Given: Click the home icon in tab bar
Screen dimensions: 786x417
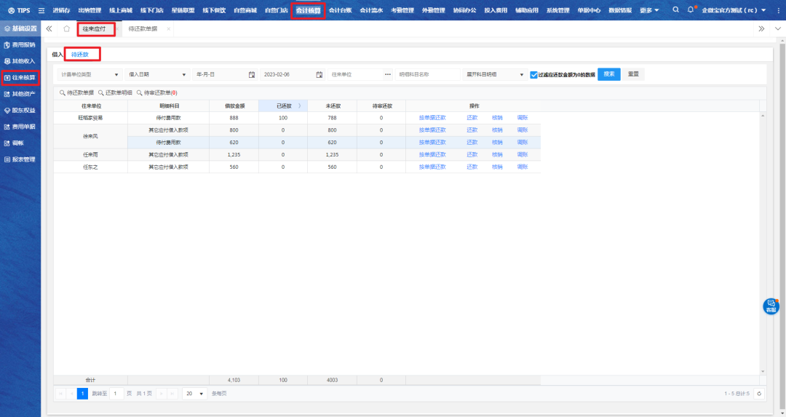Looking at the screenshot, I should click(x=66, y=28).
